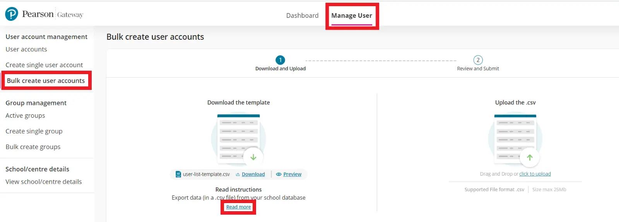
Task: Open the Dashboard tab
Action: point(302,15)
